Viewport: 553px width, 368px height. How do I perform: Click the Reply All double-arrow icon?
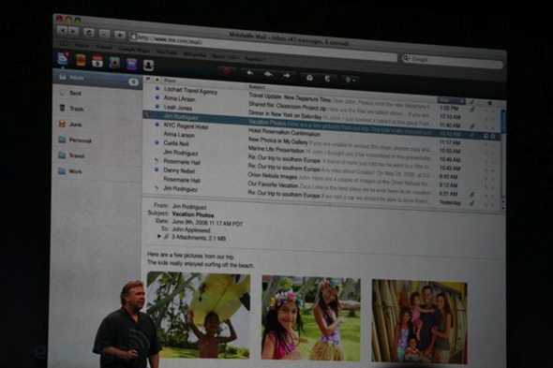[x=268, y=74]
